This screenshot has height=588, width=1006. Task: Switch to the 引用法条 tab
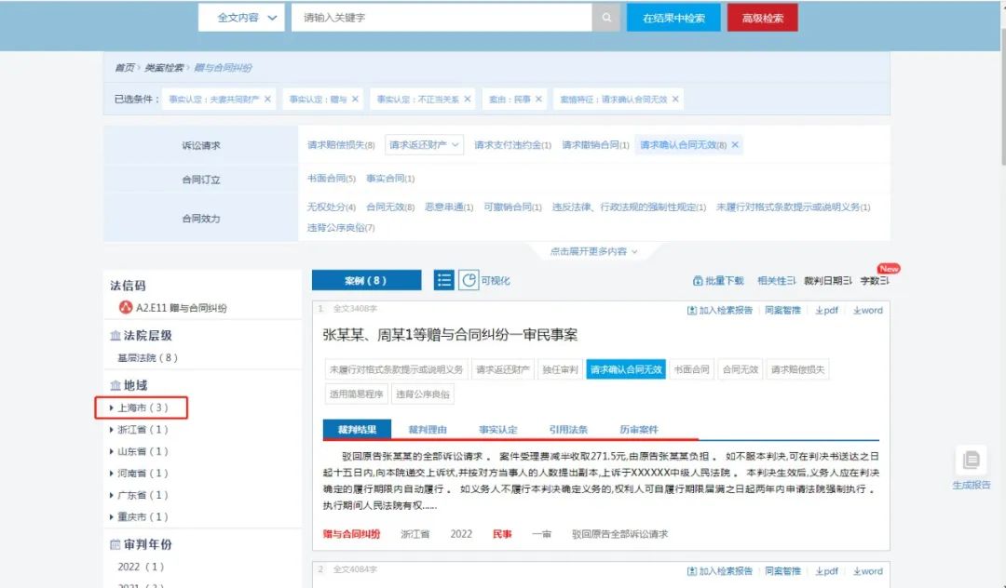(x=568, y=429)
